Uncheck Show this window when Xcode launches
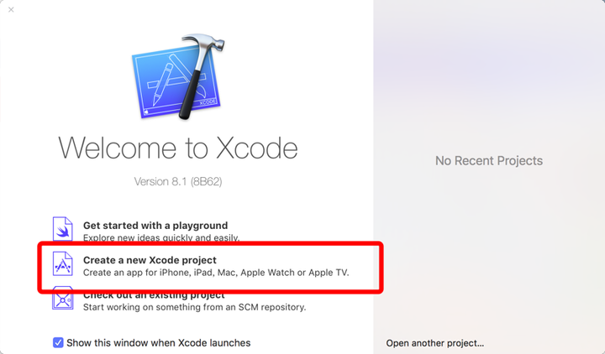This screenshot has width=605, height=354. [x=58, y=342]
